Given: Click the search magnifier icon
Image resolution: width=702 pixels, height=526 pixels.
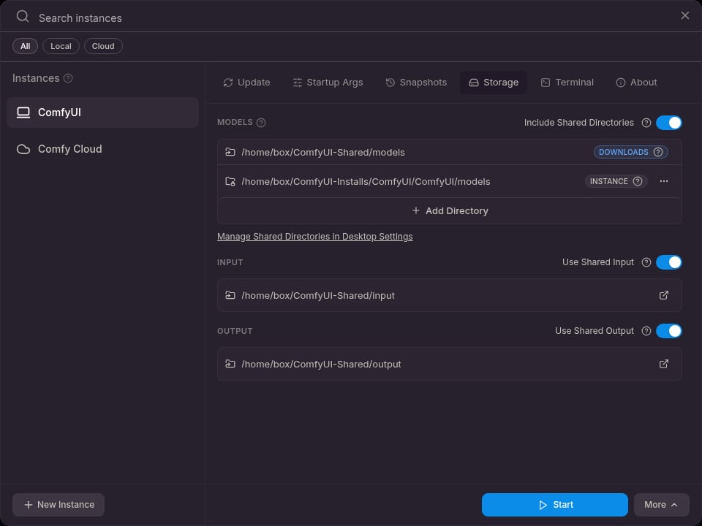Looking at the screenshot, I should coord(23,17).
